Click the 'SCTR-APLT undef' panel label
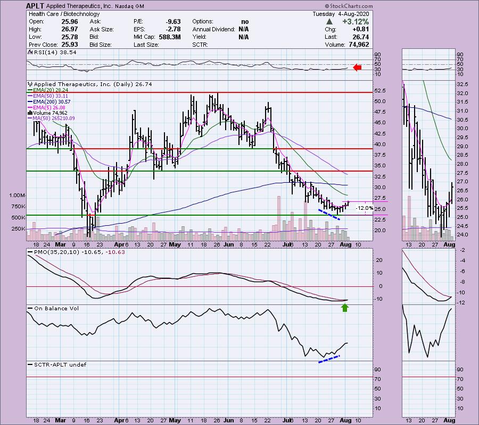Viewport: 479px width, 425px height. click(x=60, y=364)
